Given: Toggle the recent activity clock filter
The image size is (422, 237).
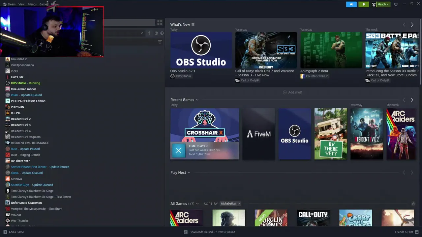Looking at the screenshot, I should click(x=156, y=33).
